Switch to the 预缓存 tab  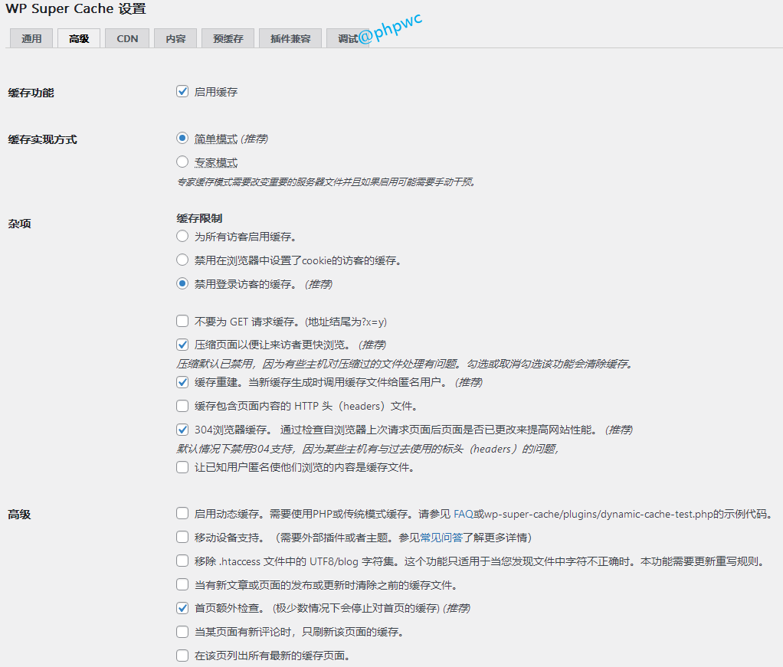click(x=228, y=38)
